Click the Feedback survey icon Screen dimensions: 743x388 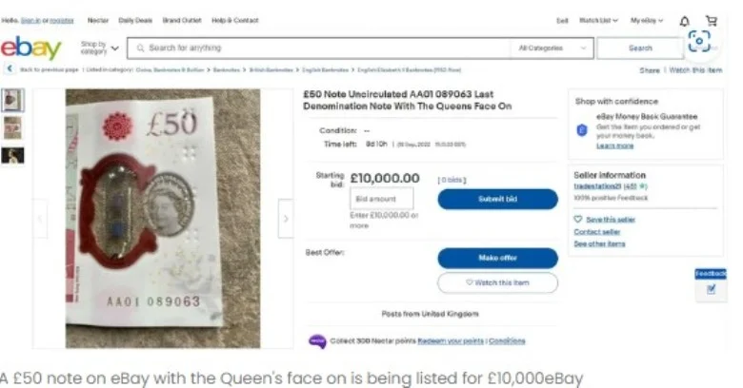click(711, 288)
